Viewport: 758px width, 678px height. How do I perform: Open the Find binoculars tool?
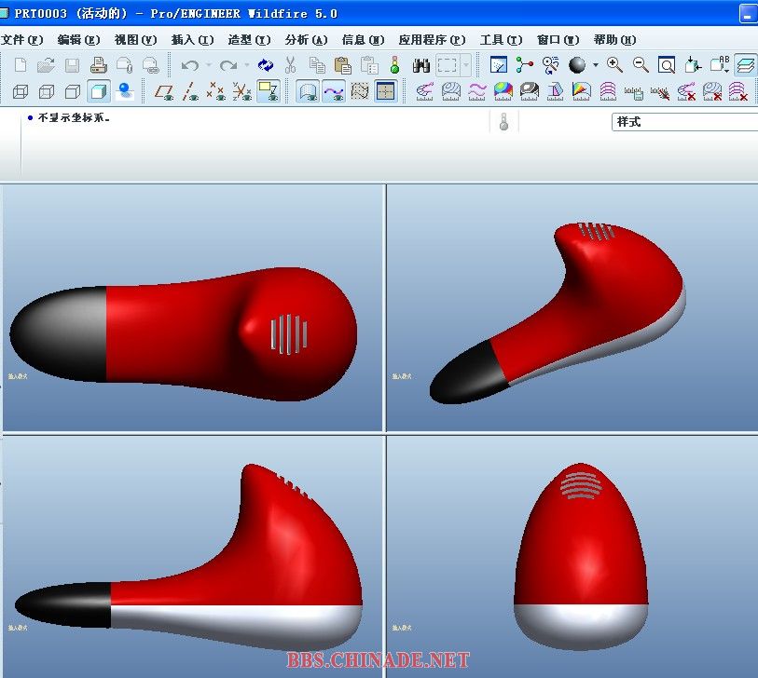pyautogui.click(x=420, y=65)
